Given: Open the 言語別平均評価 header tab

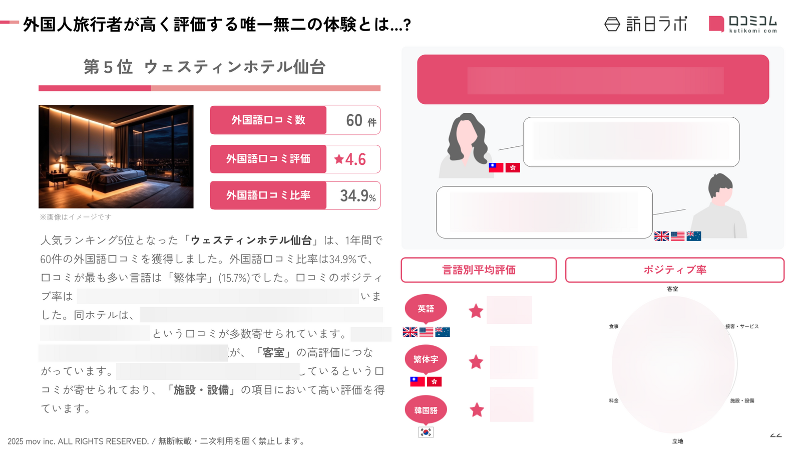Looking at the screenshot, I should (479, 270).
